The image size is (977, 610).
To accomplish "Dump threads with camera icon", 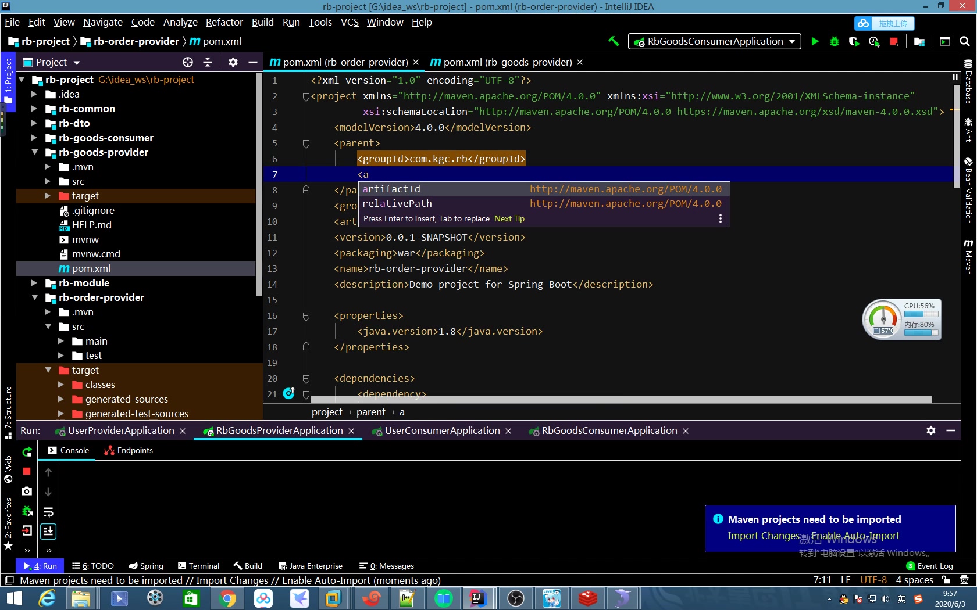I will 27,491.
